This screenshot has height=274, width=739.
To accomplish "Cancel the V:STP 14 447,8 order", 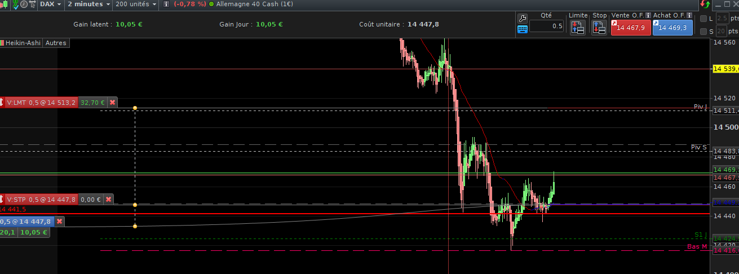I will [x=108, y=199].
